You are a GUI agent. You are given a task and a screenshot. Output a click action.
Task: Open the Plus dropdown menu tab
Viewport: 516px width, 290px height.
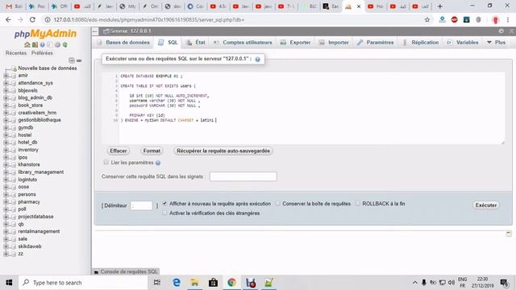click(x=496, y=43)
